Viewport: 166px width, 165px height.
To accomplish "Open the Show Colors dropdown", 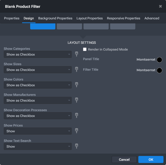I will pyautogui.click(x=38, y=85).
